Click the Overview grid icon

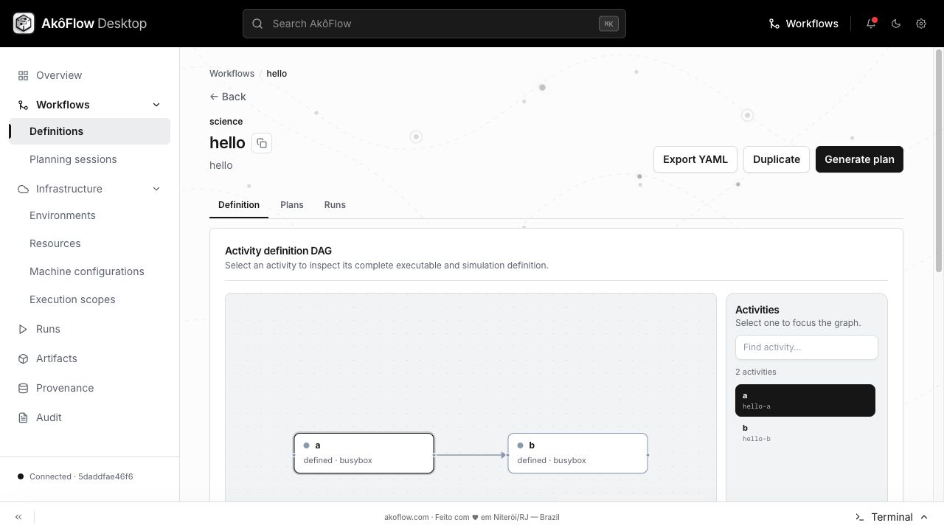[x=23, y=75]
